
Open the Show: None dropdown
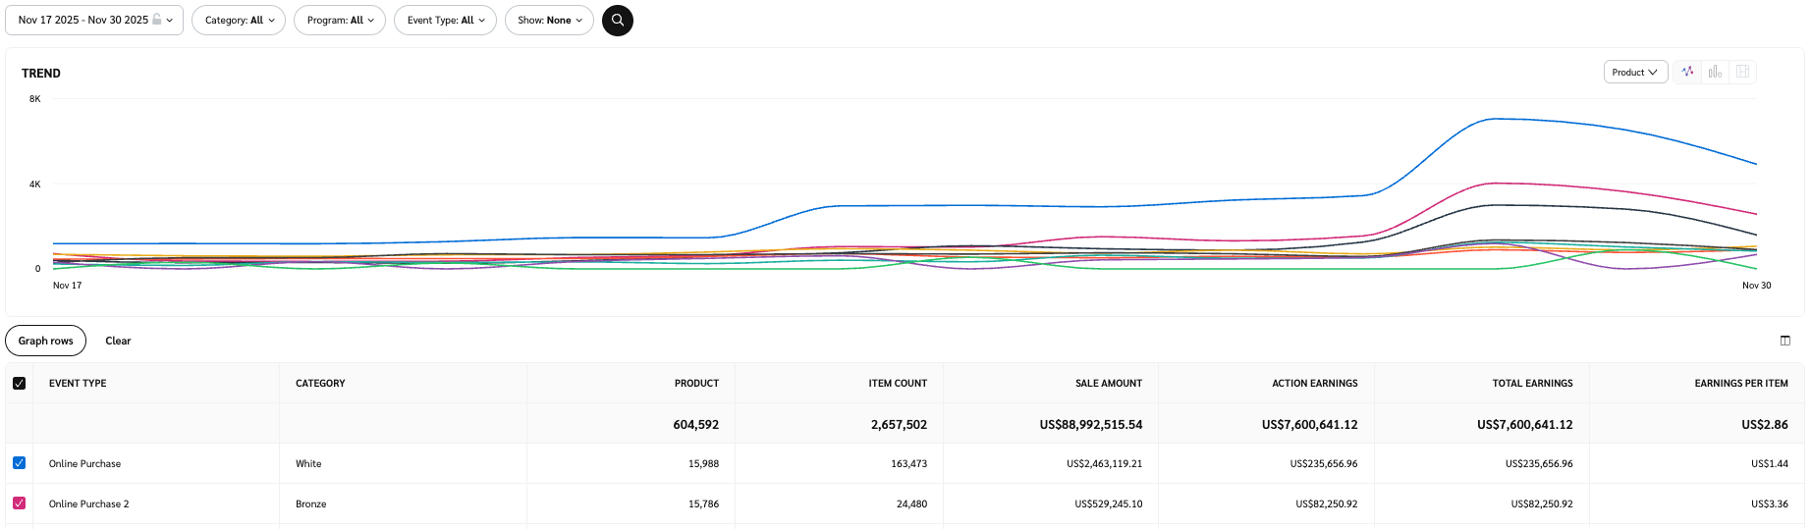(x=549, y=20)
